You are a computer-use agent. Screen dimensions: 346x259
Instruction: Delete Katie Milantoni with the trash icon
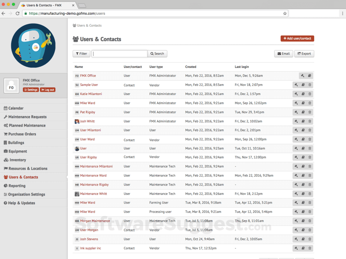[x=310, y=94]
